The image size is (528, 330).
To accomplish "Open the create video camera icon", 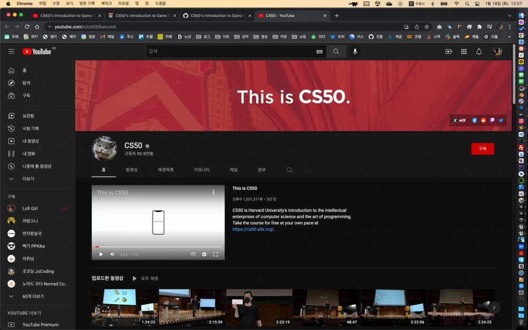I will click(x=448, y=52).
